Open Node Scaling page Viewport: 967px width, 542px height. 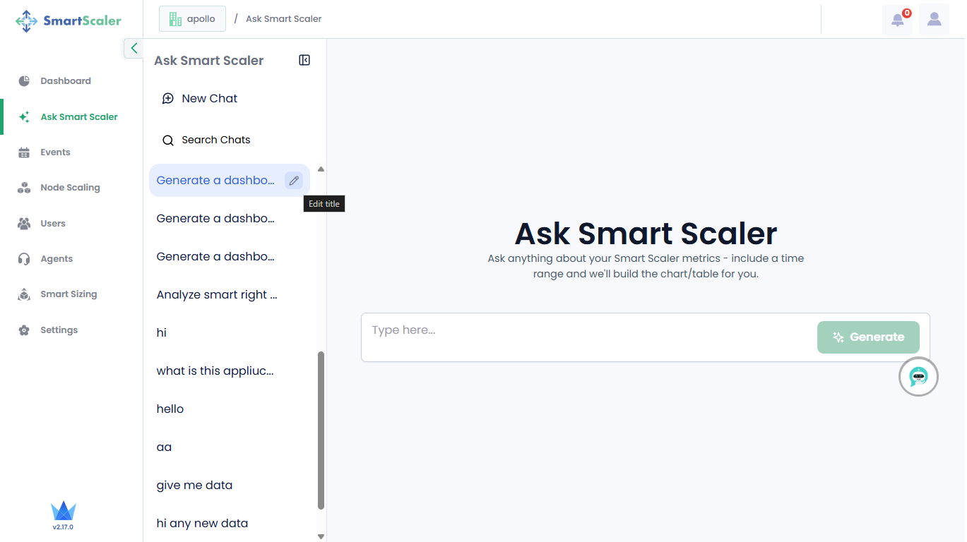pos(70,188)
